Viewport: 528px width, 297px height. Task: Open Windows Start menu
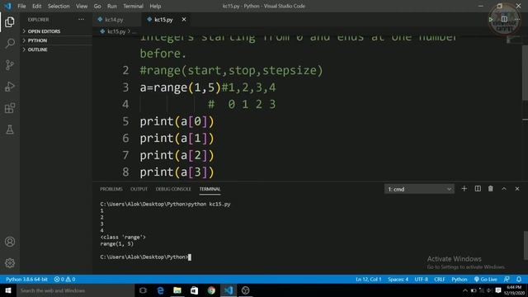(8, 290)
